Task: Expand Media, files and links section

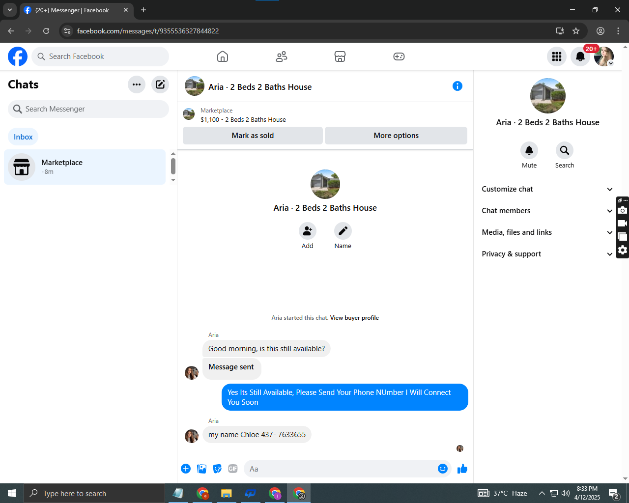Action: [547, 232]
